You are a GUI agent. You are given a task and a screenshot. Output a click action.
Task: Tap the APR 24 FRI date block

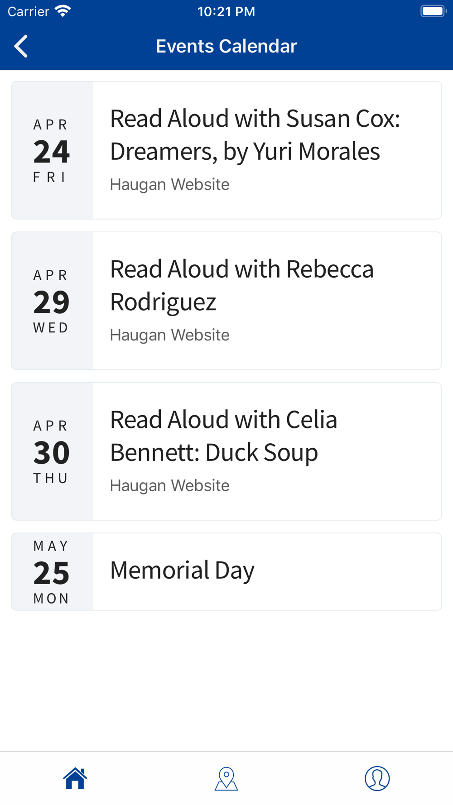click(52, 150)
